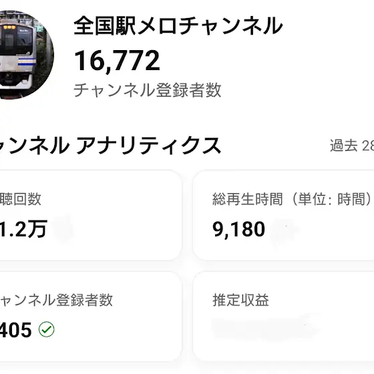The width and height of the screenshot is (374, 374).
Task: Open the 推定収益 card title
Action: click(240, 300)
